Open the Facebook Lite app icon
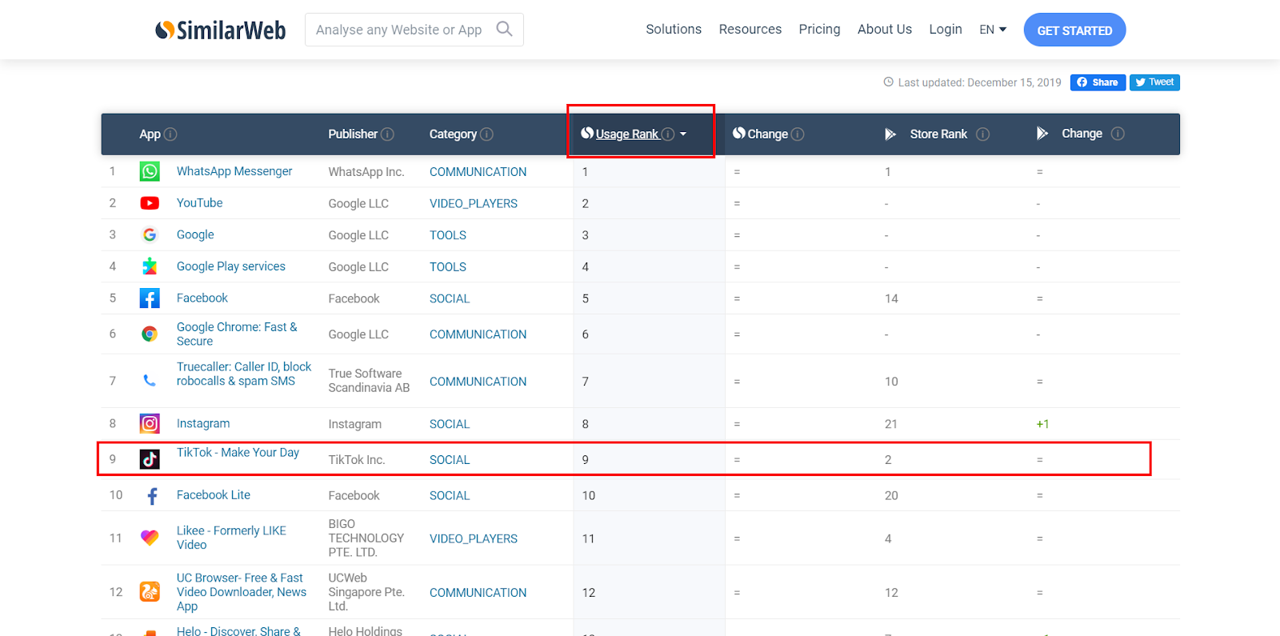The width and height of the screenshot is (1280, 636). [152, 496]
